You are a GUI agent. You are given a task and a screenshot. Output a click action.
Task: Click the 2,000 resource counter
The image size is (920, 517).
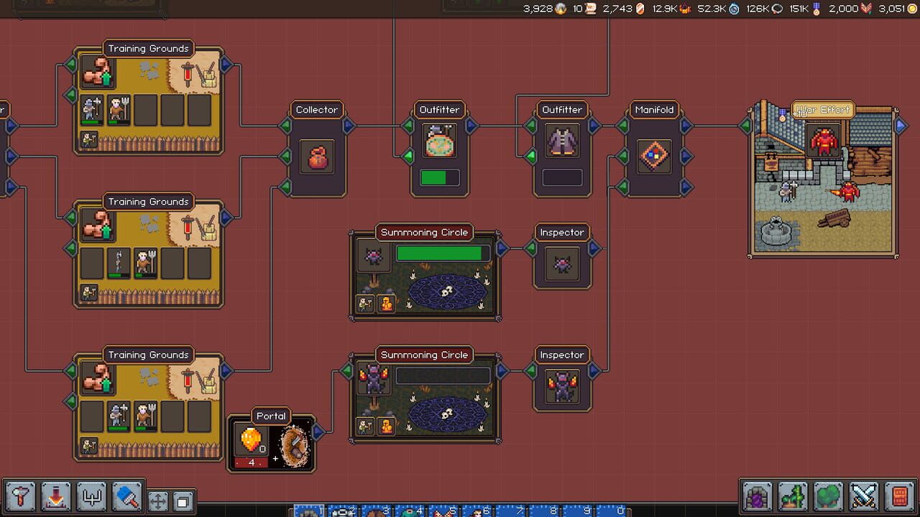point(851,9)
